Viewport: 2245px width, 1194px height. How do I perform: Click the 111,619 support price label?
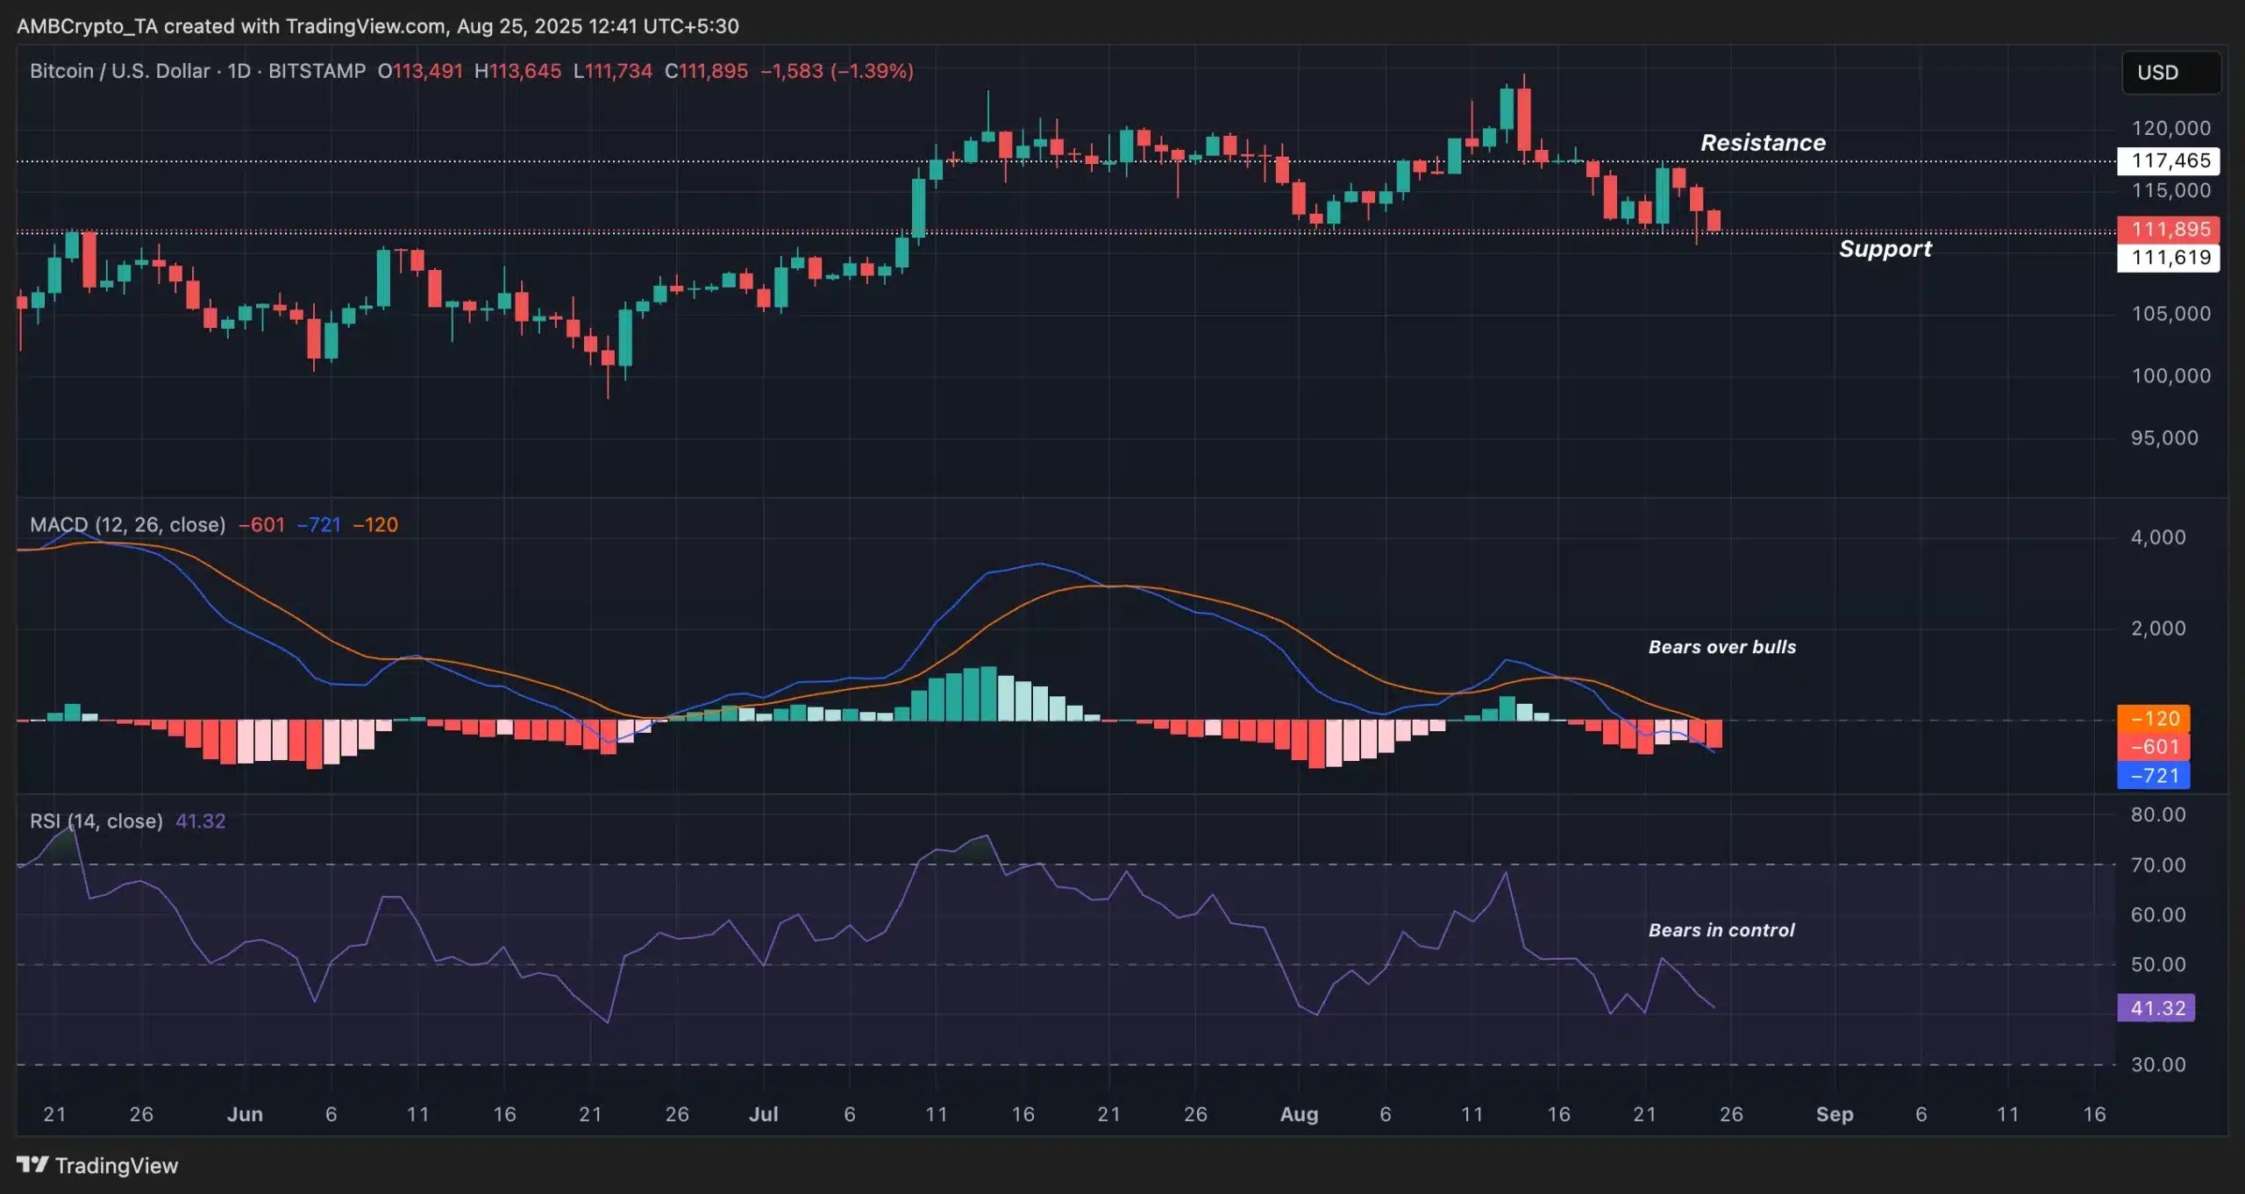coord(2170,258)
